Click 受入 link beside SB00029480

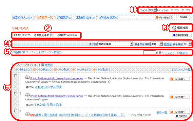(52, 87)
